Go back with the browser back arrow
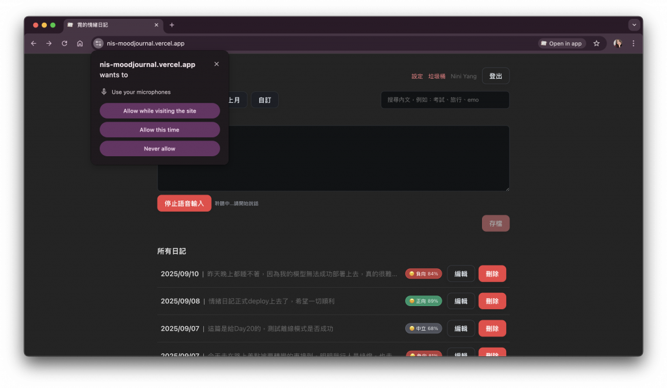667x388 pixels. pos(34,44)
